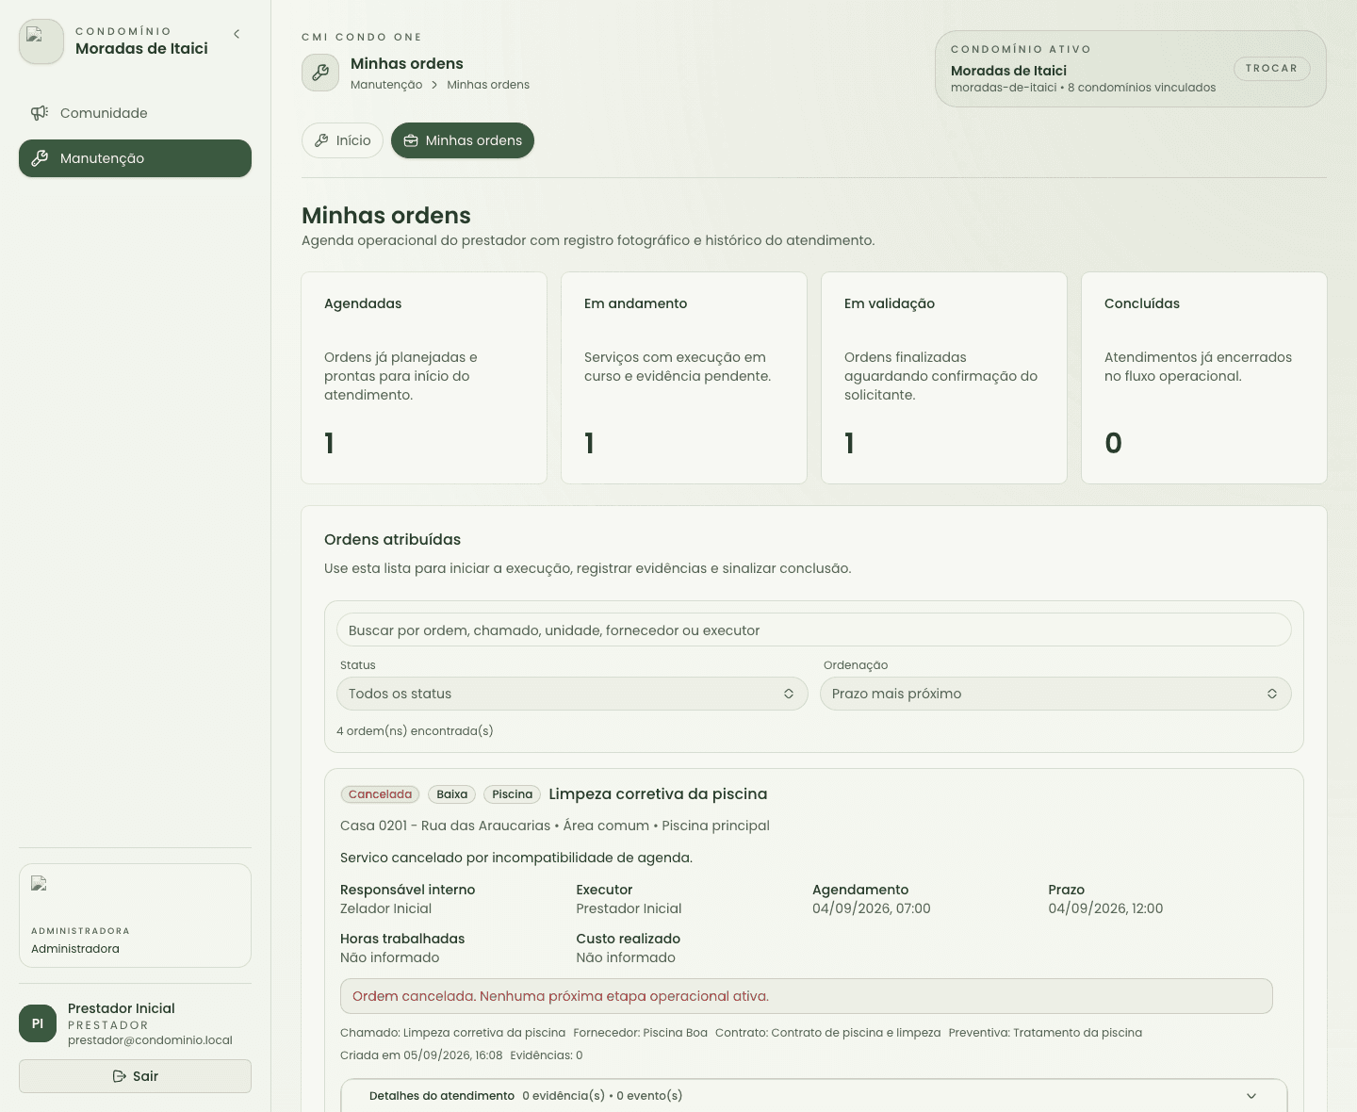Click the Em validação summary card
Screen dimensions: 1357x1112
(x=944, y=378)
